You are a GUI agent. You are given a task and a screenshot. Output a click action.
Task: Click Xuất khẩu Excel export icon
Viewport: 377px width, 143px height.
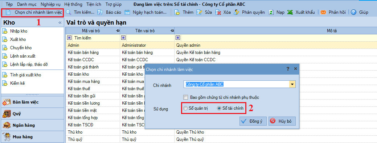[290, 12]
